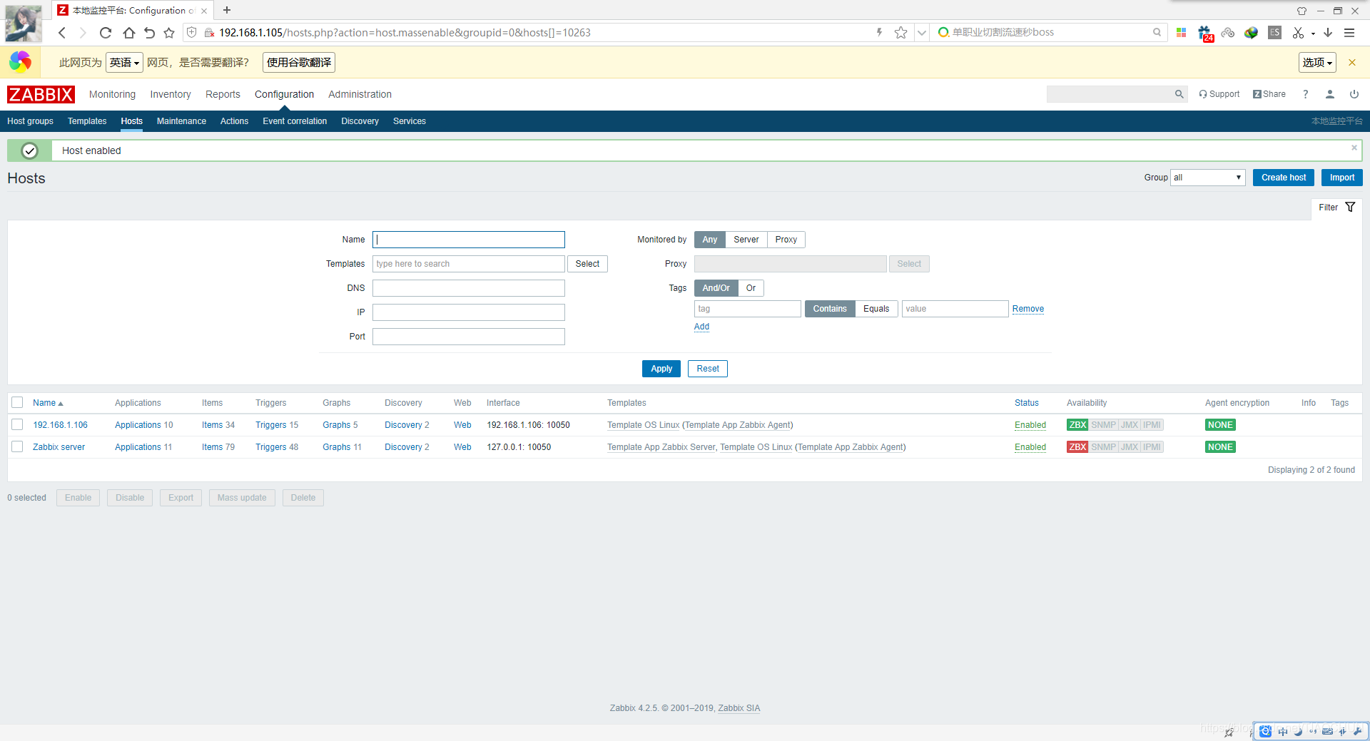Set Monitored by to Any

pyautogui.click(x=709, y=240)
